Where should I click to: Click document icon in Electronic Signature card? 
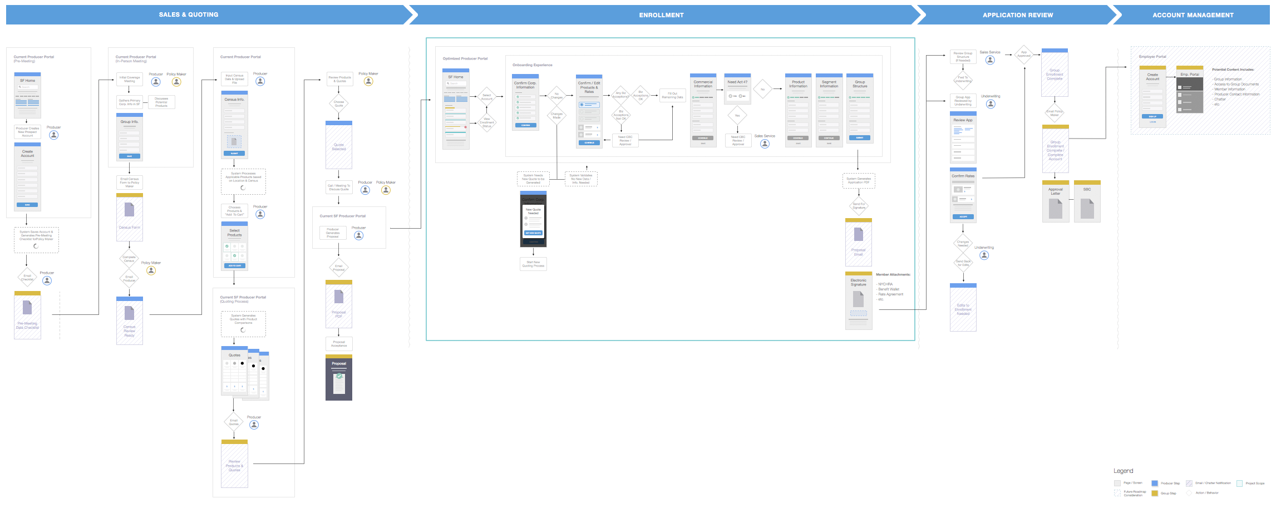tap(858, 299)
